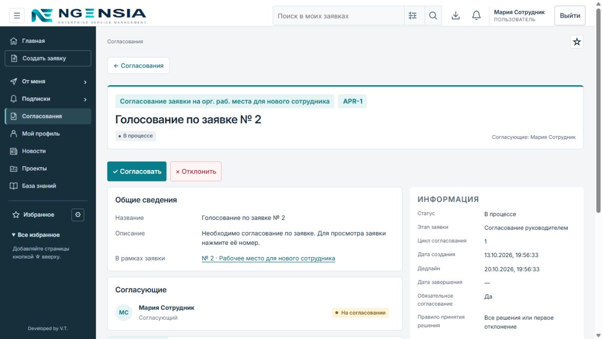The width and height of the screenshot is (602, 339).
Task: Open Мой профиль page
Action: [x=48, y=134]
